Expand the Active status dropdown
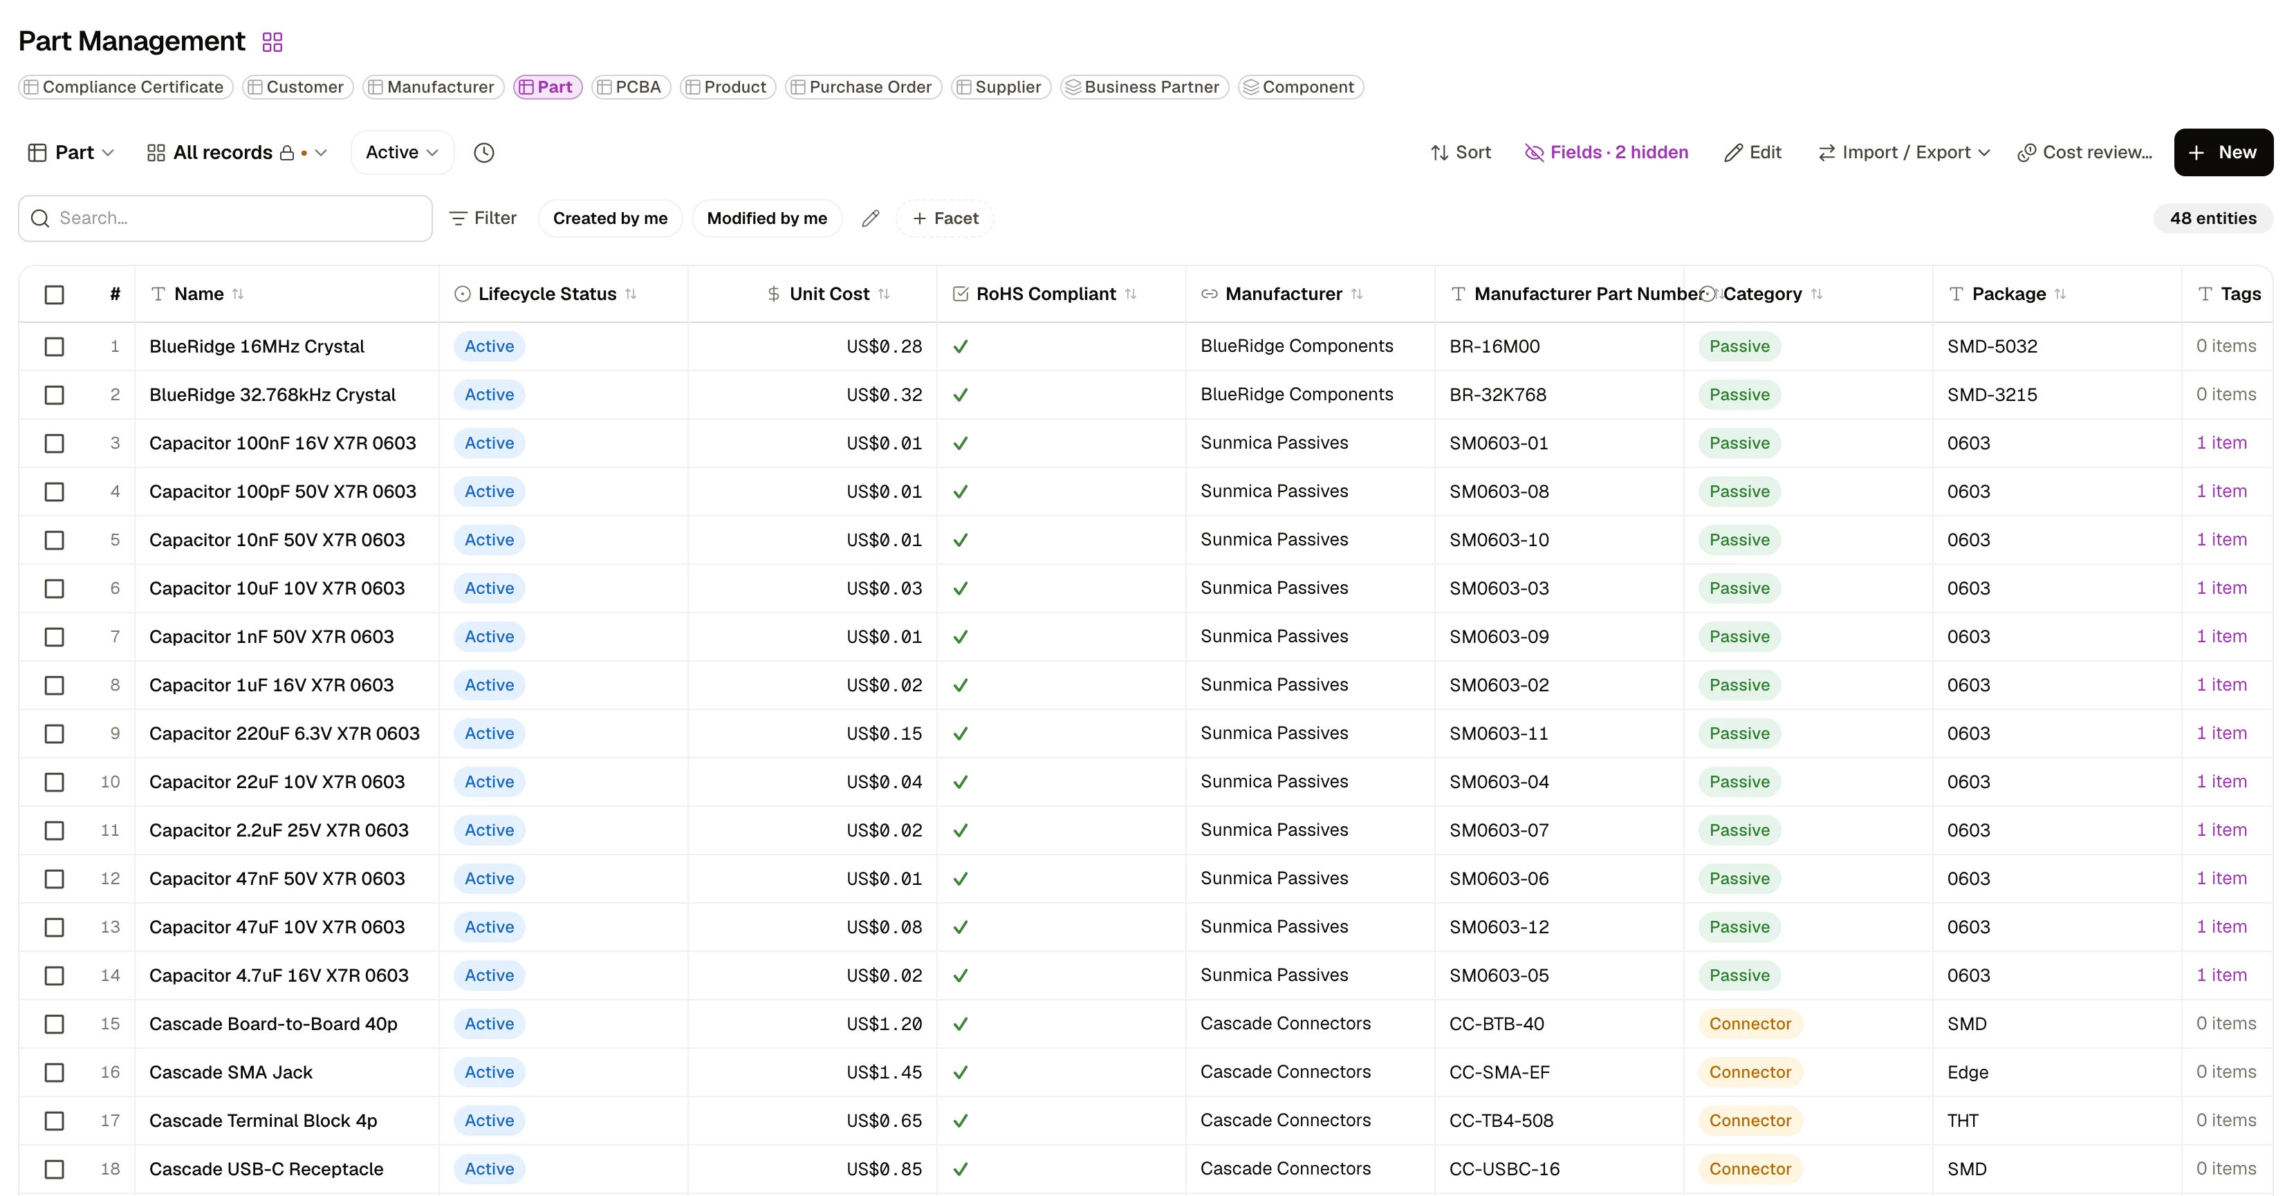This screenshot has width=2285, height=1196. pyautogui.click(x=403, y=153)
